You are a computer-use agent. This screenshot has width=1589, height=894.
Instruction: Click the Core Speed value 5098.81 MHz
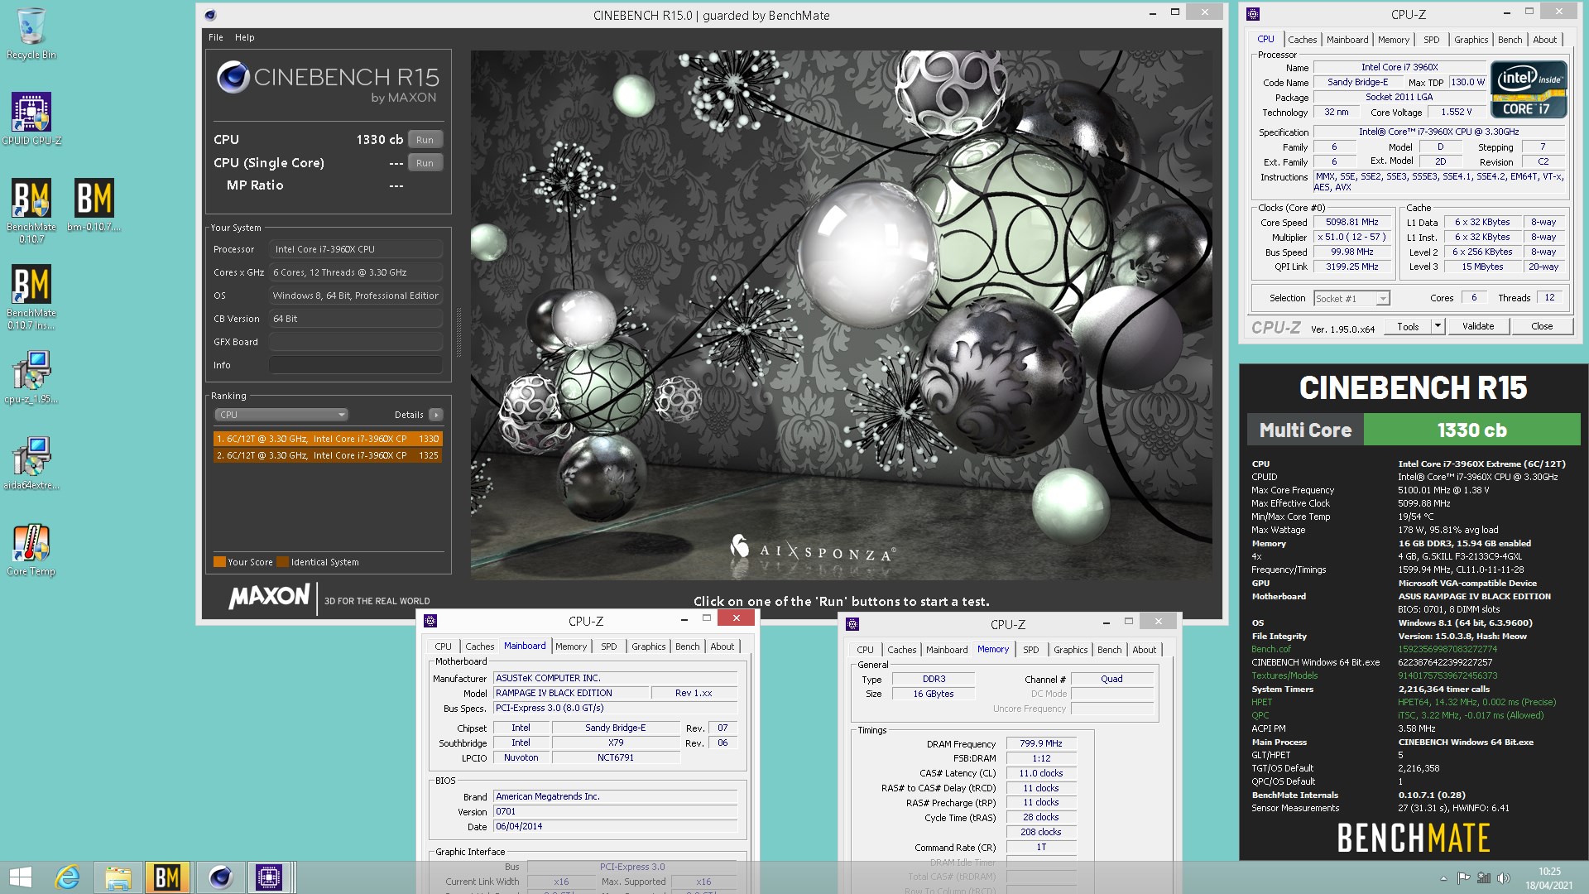1351,223
